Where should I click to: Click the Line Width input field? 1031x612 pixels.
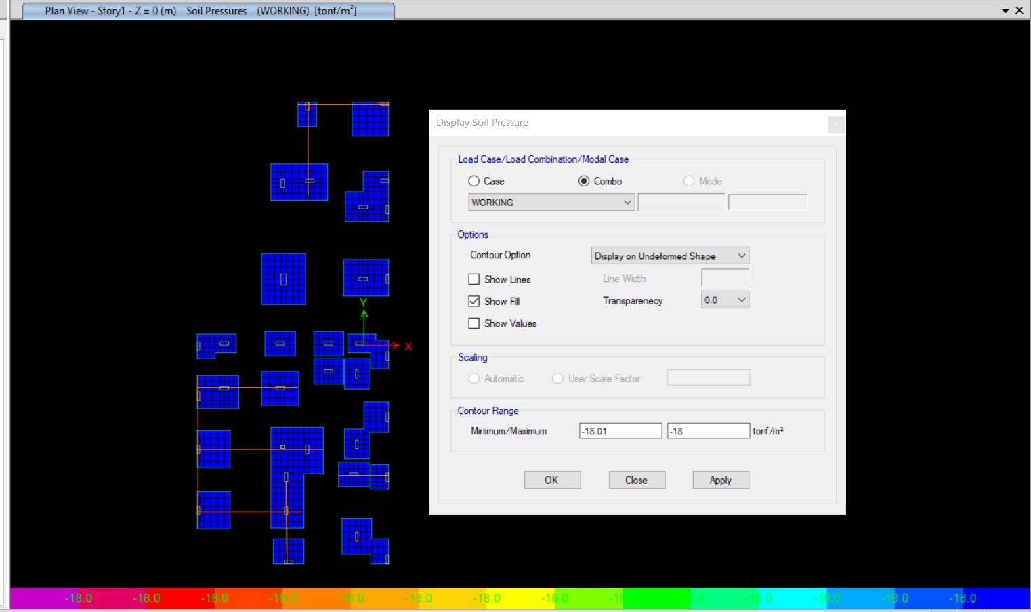tap(725, 278)
